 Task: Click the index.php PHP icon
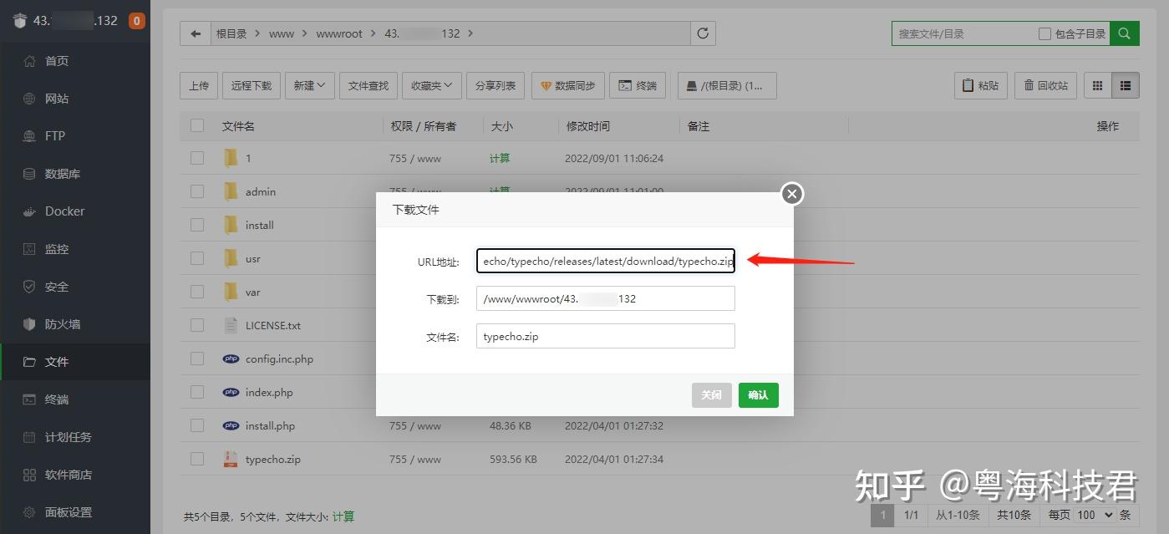click(x=231, y=392)
